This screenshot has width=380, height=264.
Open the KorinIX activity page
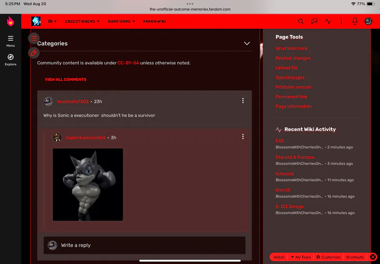point(283,190)
